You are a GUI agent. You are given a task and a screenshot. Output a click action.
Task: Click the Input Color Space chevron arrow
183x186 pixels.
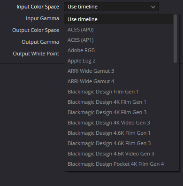(153, 7)
